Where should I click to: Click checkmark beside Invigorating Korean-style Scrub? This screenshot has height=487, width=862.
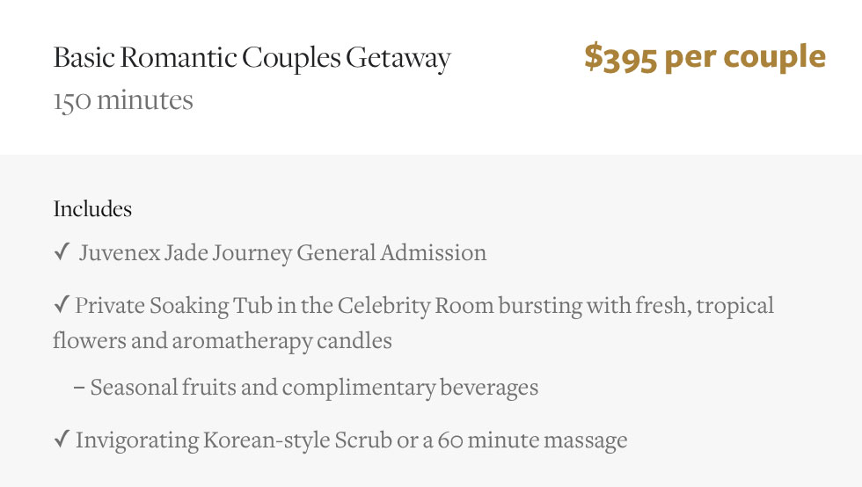(61, 440)
